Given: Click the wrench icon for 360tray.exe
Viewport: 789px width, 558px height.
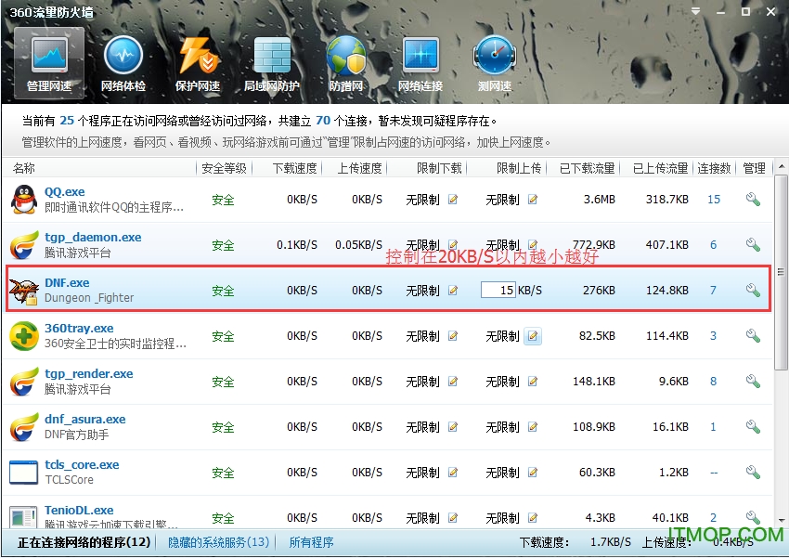Looking at the screenshot, I should [x=754, y=335].
